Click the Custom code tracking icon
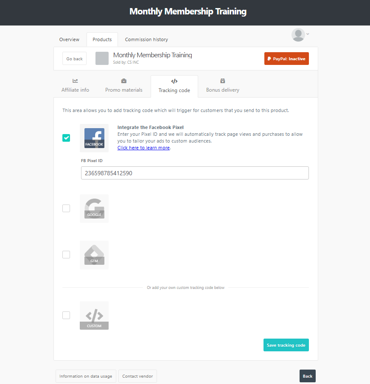 (x=94, y=315)
